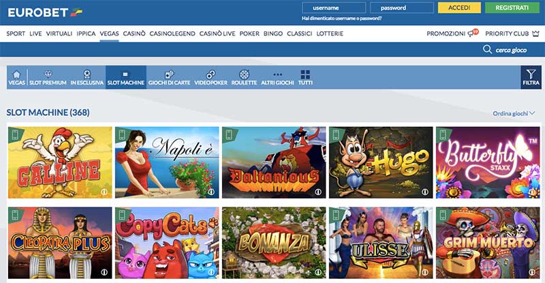Click mobile badge on Butterfly Staxx tile
The width and height of the screenshot is (545, 283).
click(x=443, y=135)
